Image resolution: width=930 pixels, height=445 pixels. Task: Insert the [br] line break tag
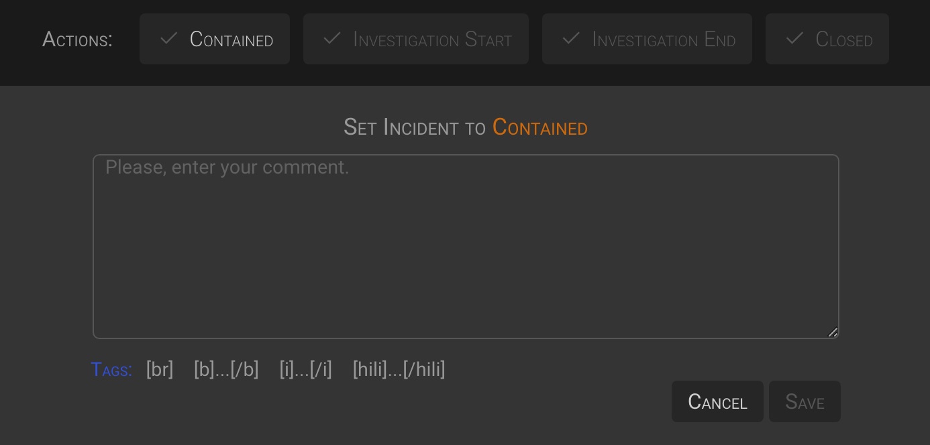point(160,369)
